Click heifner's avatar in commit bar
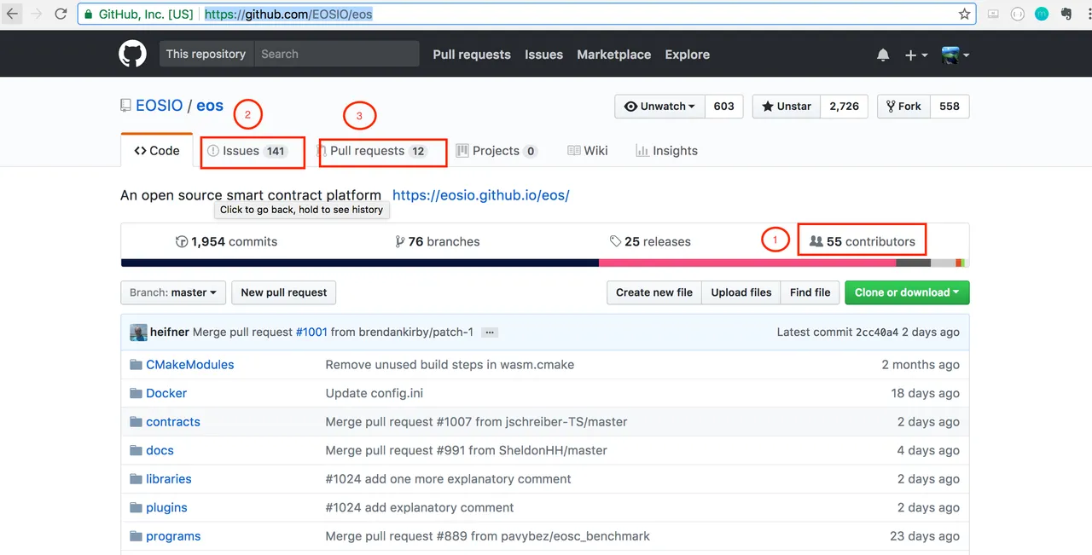Viewport: 1092px width, 555px height. click(138, 332)
